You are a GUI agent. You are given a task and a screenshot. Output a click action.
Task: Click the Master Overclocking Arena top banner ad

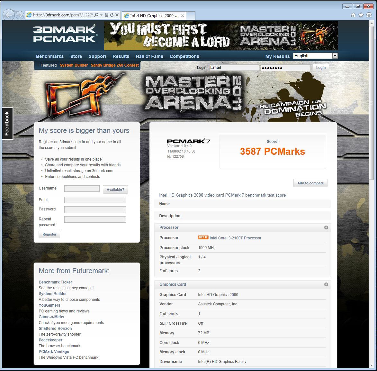[221, 36]
